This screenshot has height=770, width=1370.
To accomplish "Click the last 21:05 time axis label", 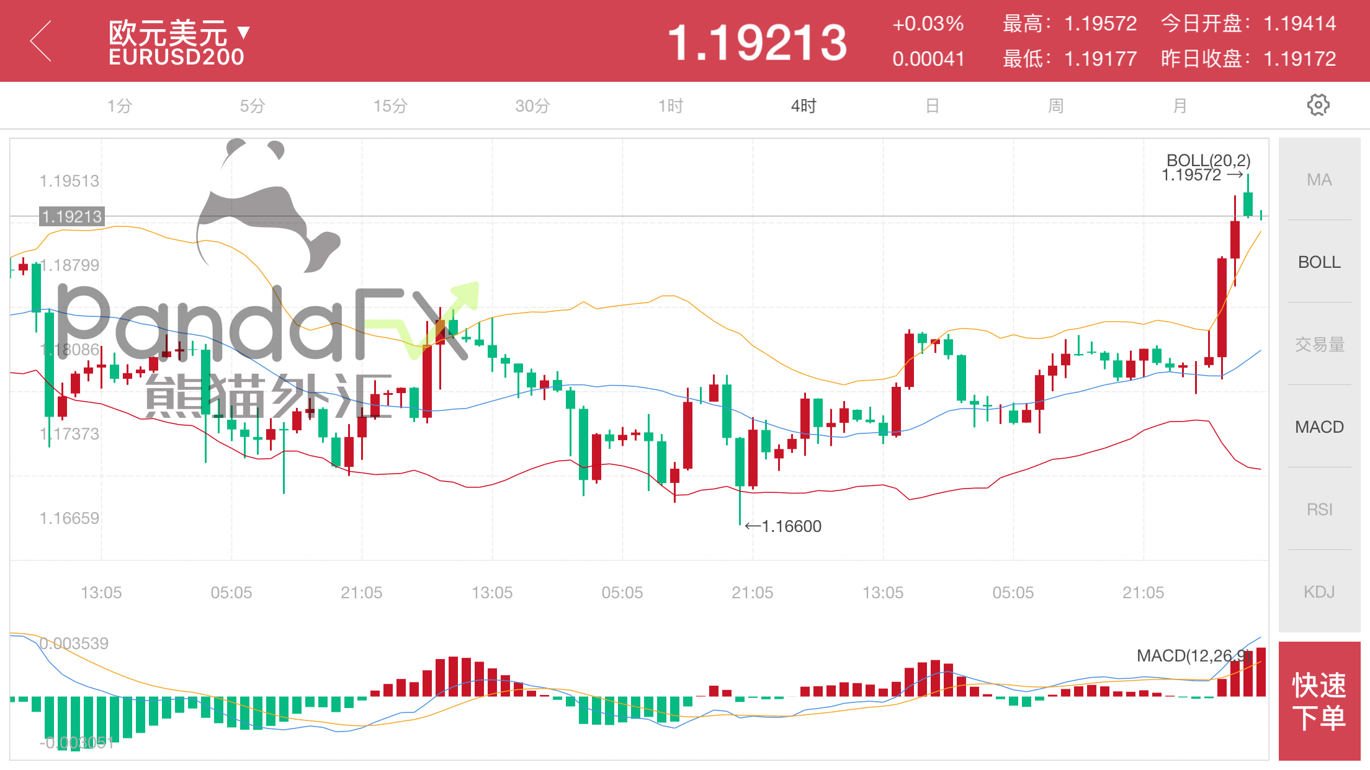I will (1144, 593).
